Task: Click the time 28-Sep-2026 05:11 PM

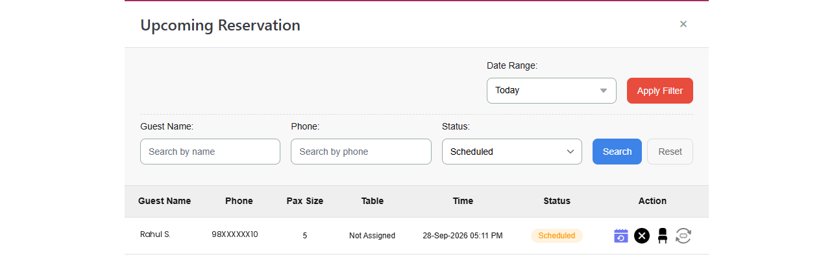Action: (463, 236)
